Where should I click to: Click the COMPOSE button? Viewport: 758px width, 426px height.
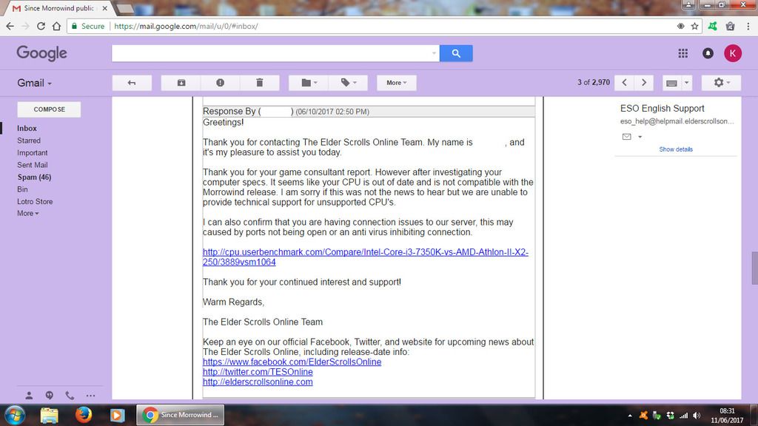click(49, 109)
